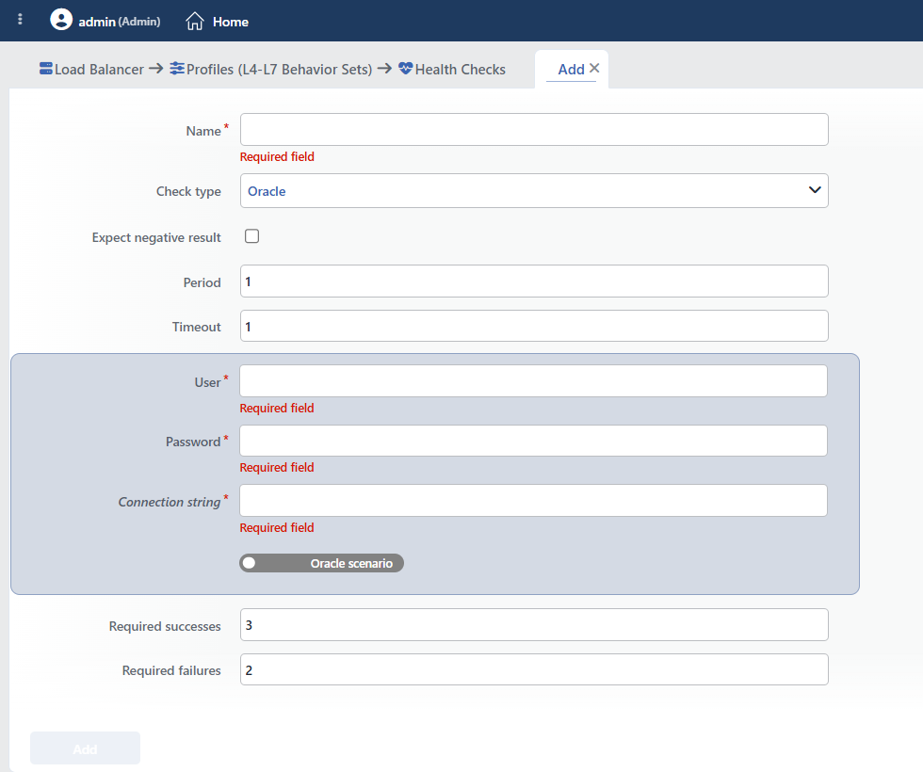Open the Check type dropdown
This screenshot has height=772, width=923.
point(534,190)
